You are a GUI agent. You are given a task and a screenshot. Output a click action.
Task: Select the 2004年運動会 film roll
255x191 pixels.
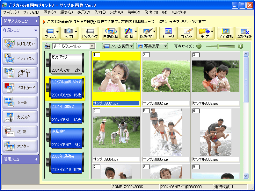65,113
